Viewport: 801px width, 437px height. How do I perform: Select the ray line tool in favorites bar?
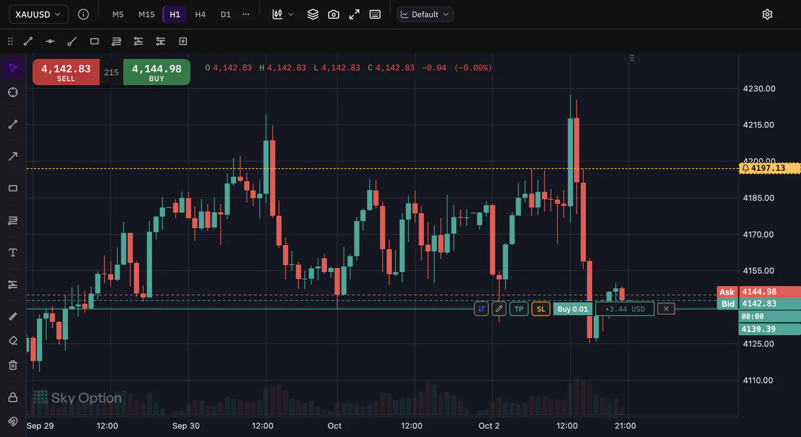pyautogui.click(x=72, y=41)
